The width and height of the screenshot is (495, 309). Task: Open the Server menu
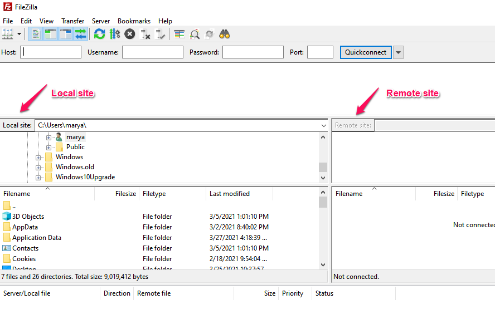(101, 21)
